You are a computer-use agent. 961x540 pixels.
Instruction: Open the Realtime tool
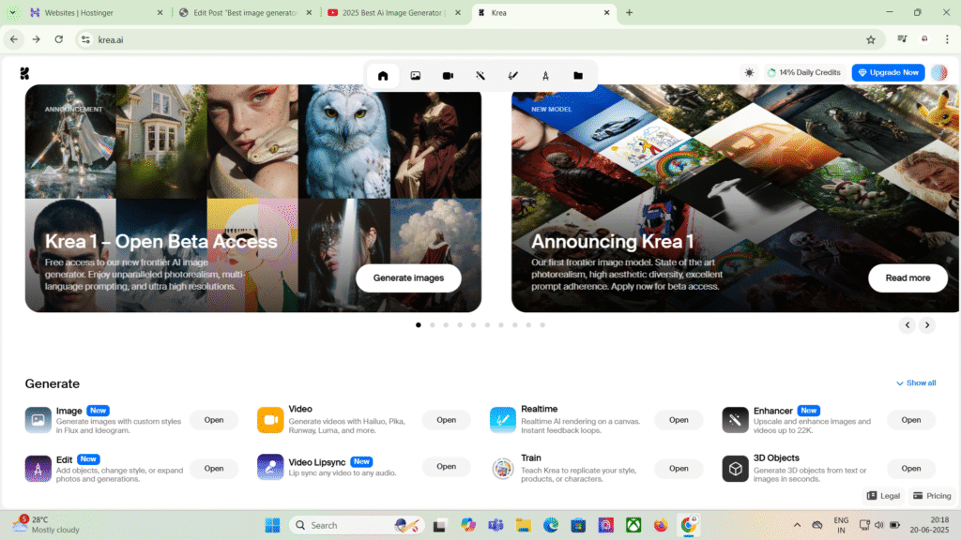click(x=679, y=420)
